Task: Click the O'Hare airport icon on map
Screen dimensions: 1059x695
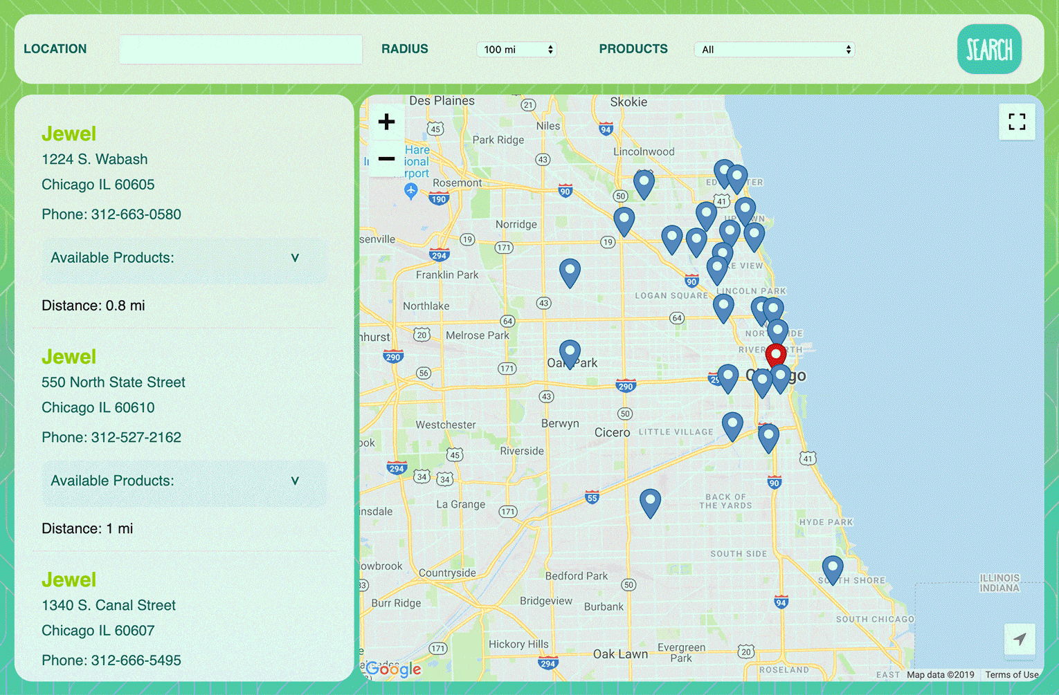Action: [411, 191]
